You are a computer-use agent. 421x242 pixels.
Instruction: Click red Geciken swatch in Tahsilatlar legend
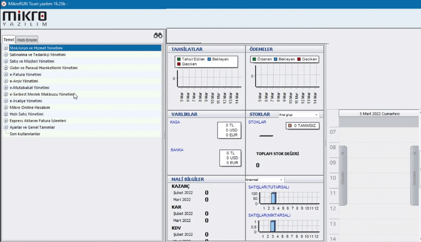pos(179,64)
